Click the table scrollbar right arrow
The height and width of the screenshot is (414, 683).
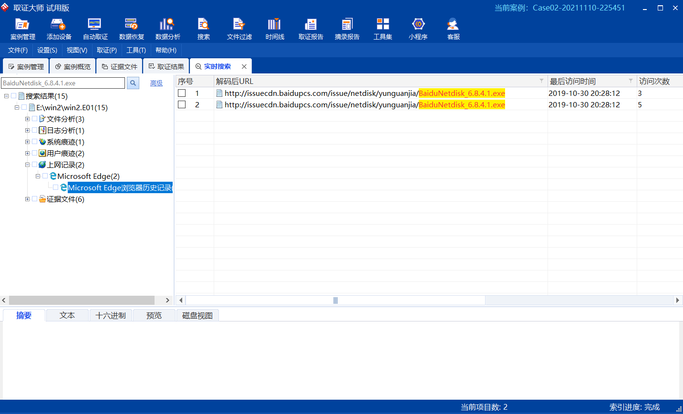677,300
